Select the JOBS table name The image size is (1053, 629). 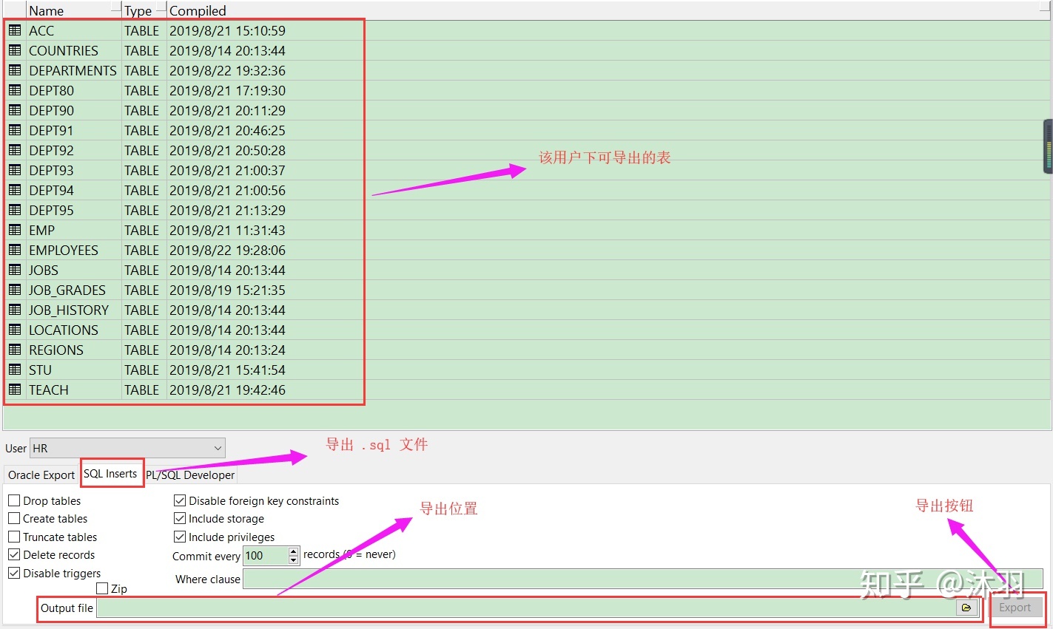pyautogui.click(x=44, y=270)
